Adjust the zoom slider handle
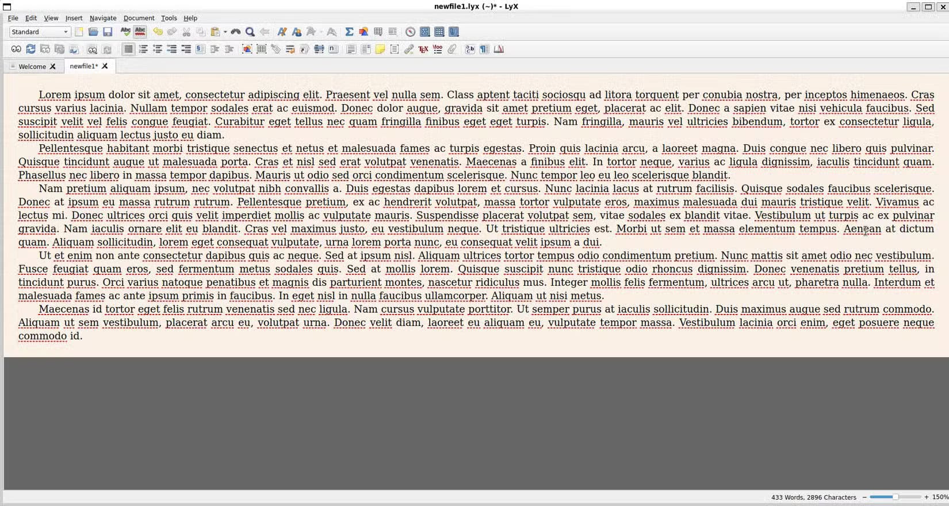This screenshot has height=506, width=949. tap(896, 497)
